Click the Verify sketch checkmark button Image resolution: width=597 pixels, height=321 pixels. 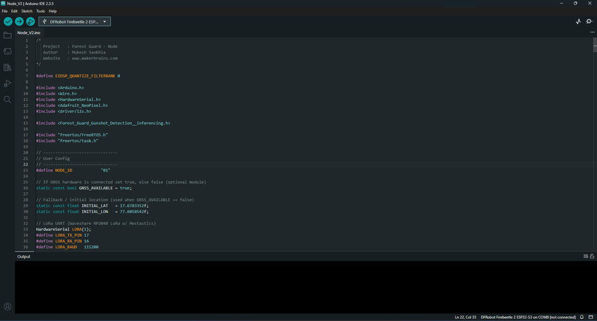pyautogui.click(x=8, y=22)
